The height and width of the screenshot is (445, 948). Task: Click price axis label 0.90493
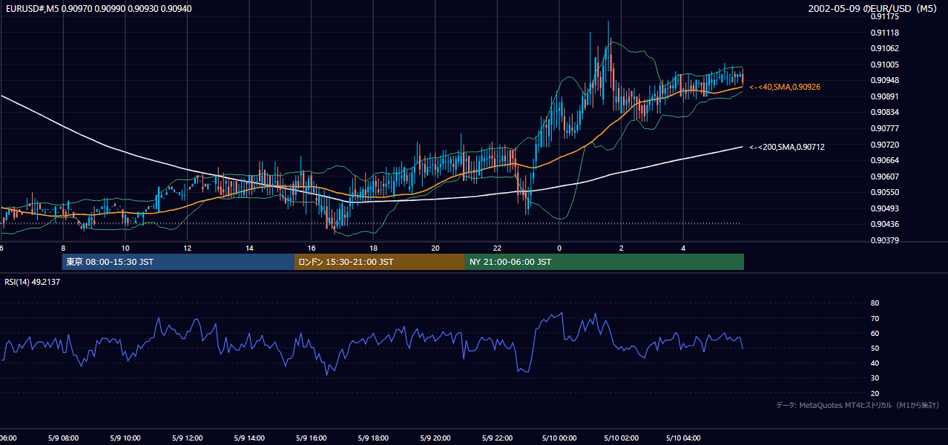[884, 208]
